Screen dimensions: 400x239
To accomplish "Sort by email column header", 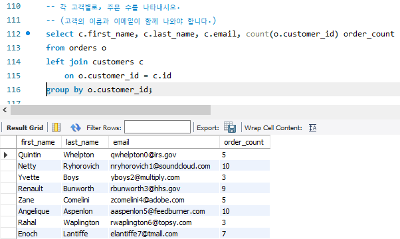I will tap(164, 142).
